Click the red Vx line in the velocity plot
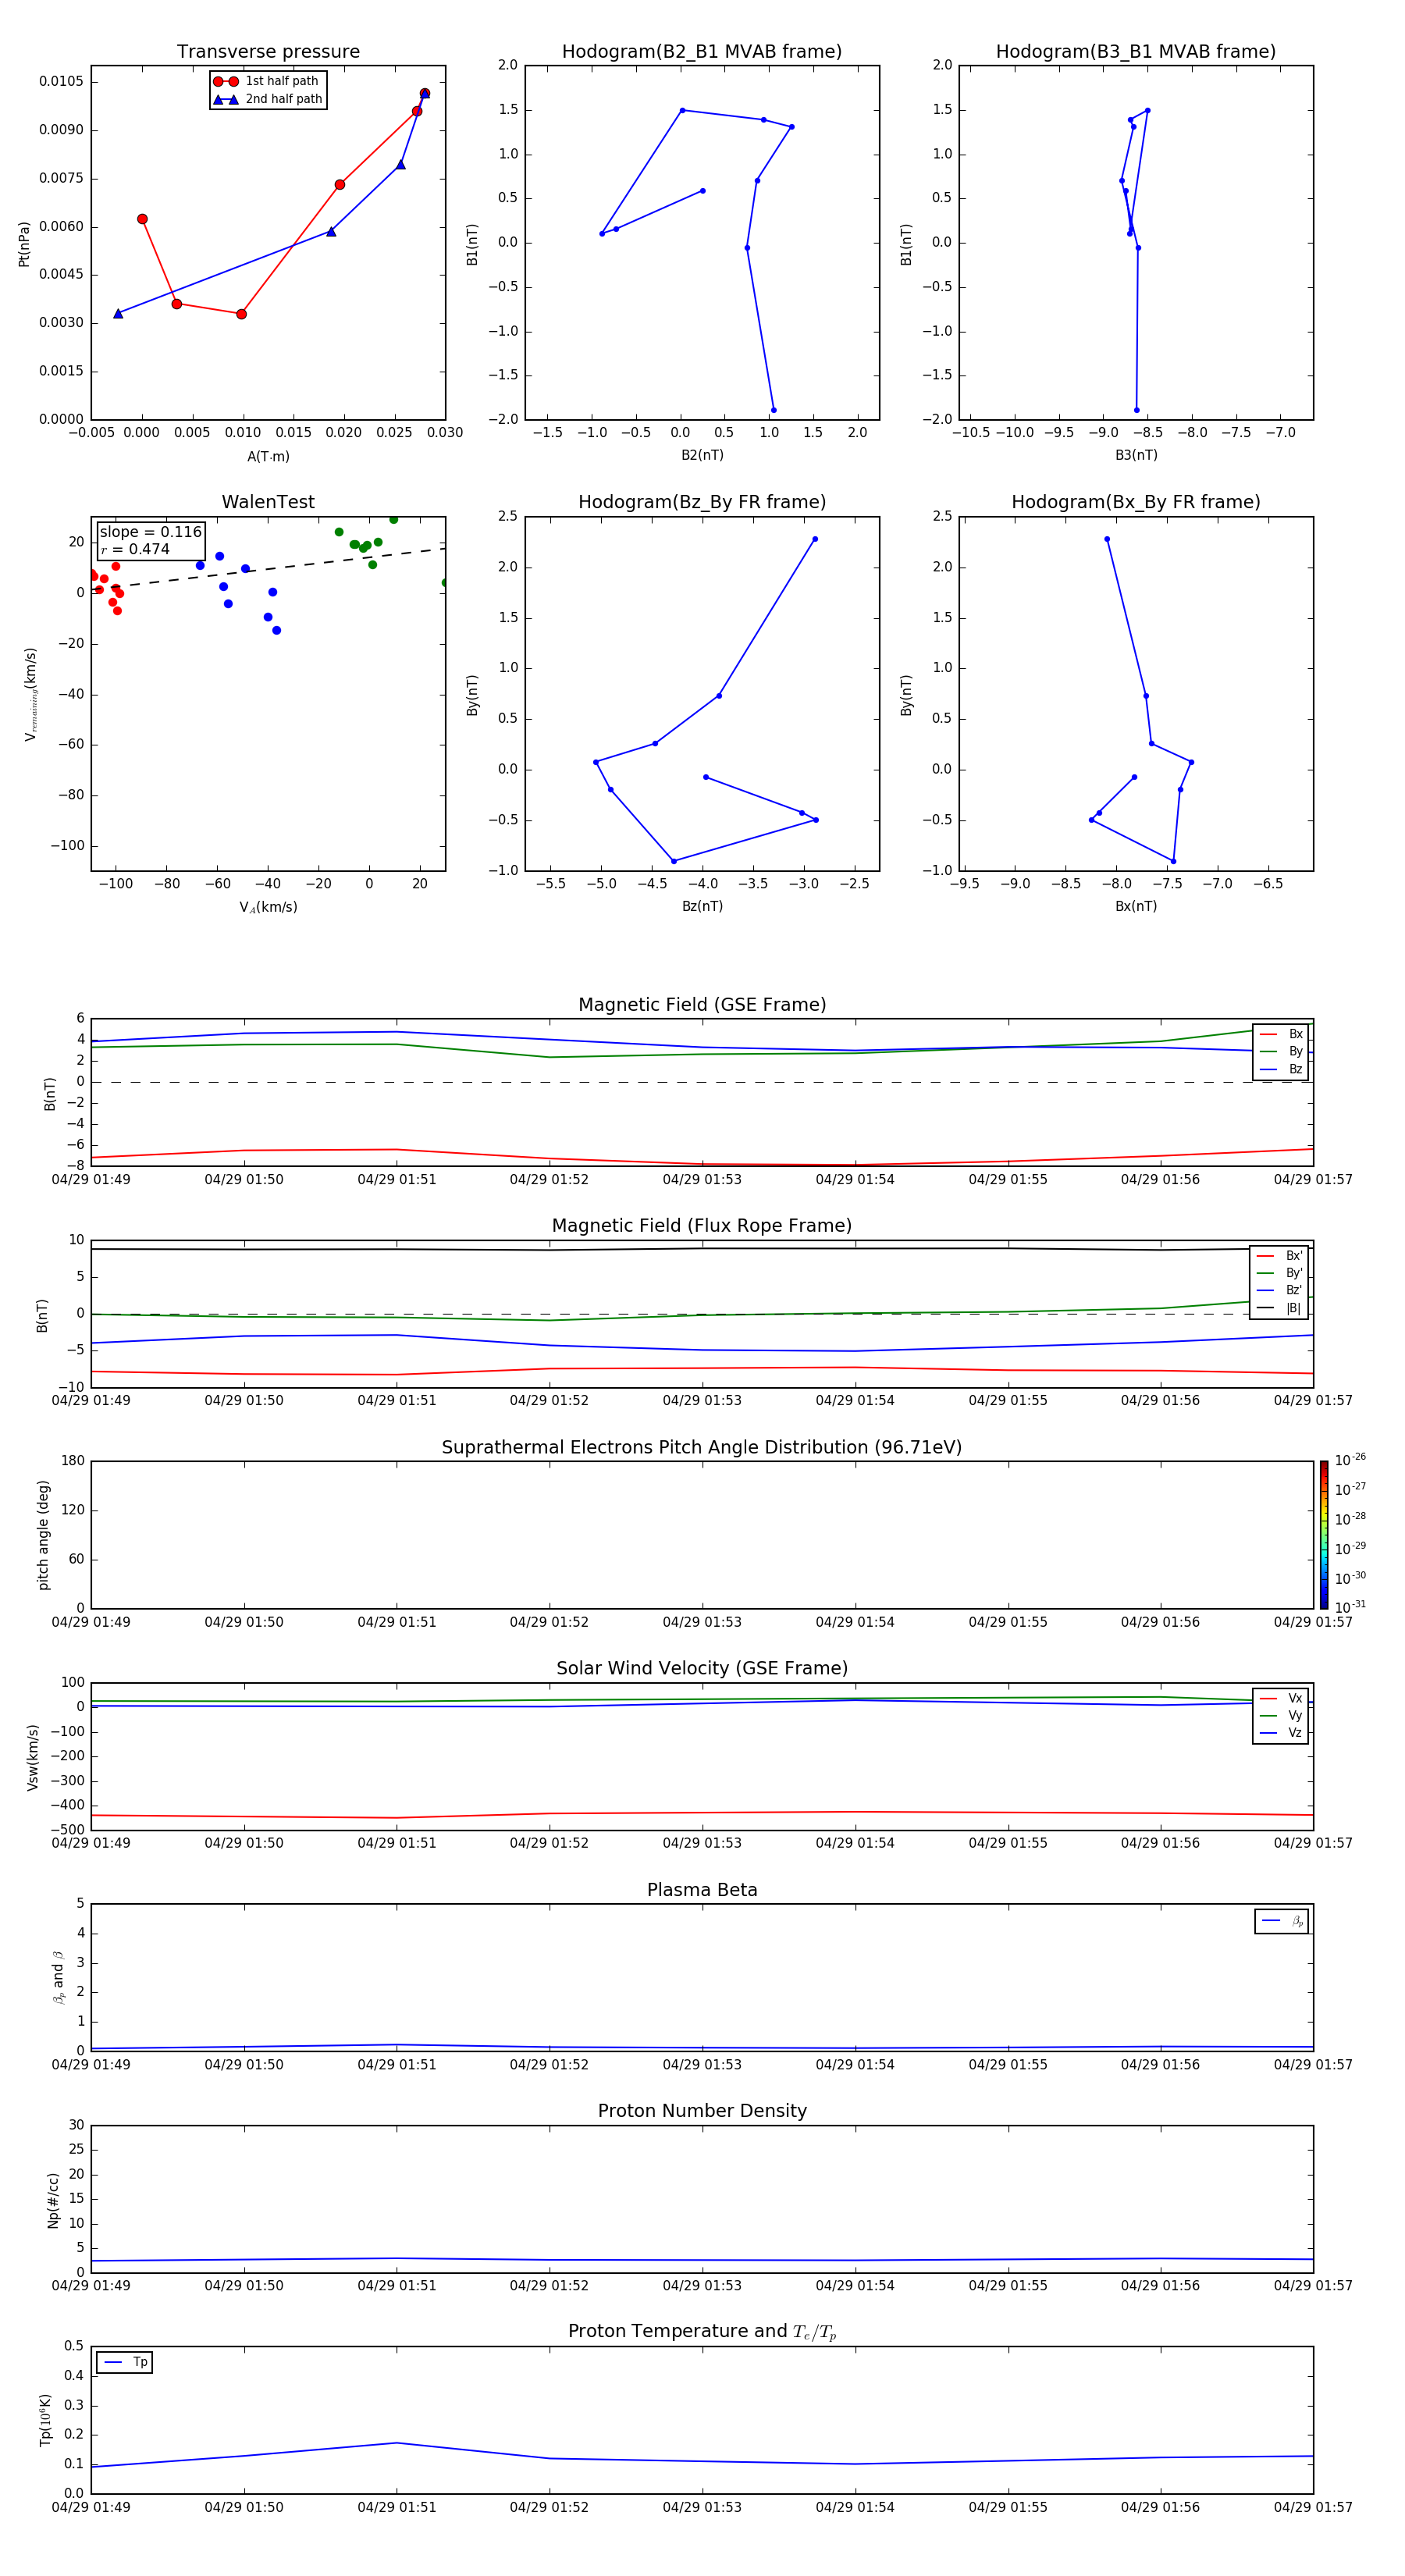 coord(702,1812)
